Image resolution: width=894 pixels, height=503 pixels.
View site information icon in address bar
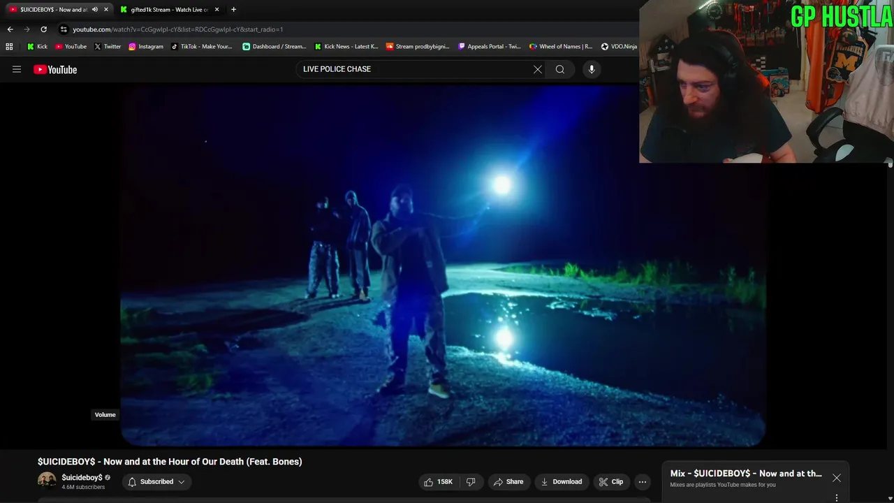pos(64,29)
